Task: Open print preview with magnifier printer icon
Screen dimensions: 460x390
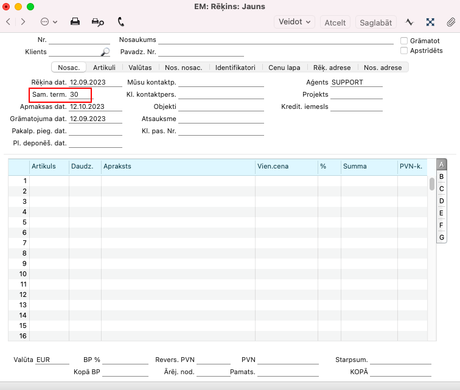Action: (97, 22)
